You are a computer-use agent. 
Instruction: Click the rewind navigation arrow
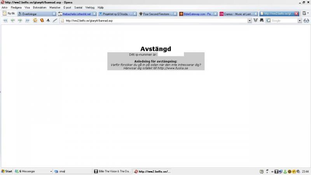pyautogui.click(x=5, y=21)
